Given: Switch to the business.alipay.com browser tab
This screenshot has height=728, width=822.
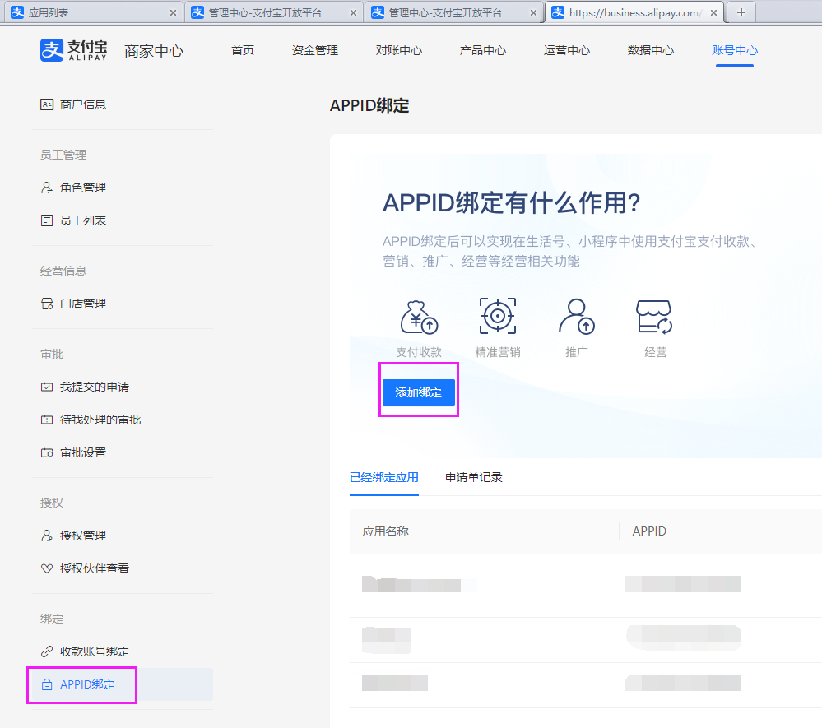Looking at the screenshot, I should click(x=634, y=12).
